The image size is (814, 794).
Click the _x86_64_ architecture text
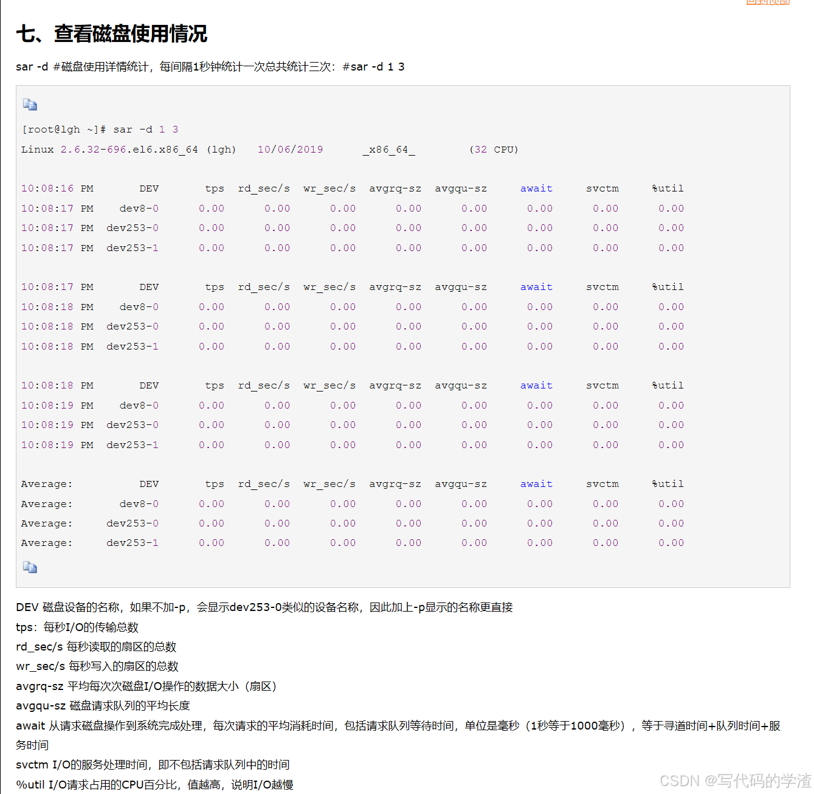click(x=389, y=150)
